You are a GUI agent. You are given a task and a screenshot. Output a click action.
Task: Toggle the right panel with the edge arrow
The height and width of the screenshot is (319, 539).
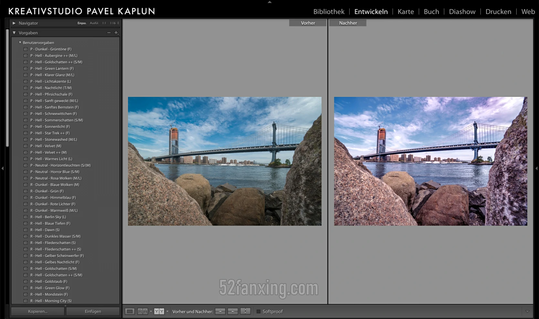pyautogui.click(x=536, y=168)
